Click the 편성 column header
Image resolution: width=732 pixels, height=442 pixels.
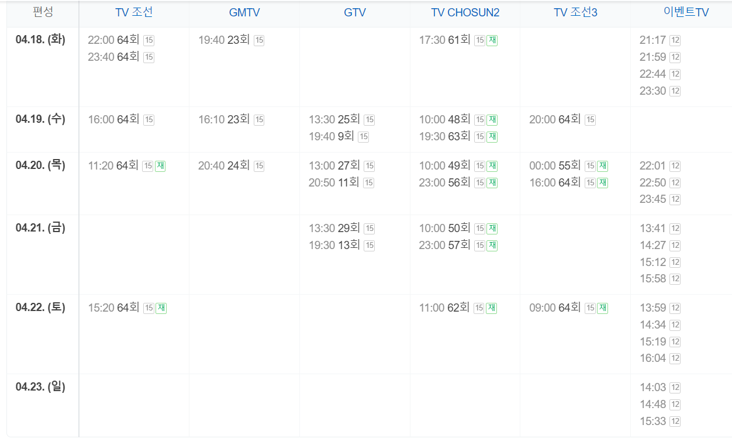[x=43, y=12]
